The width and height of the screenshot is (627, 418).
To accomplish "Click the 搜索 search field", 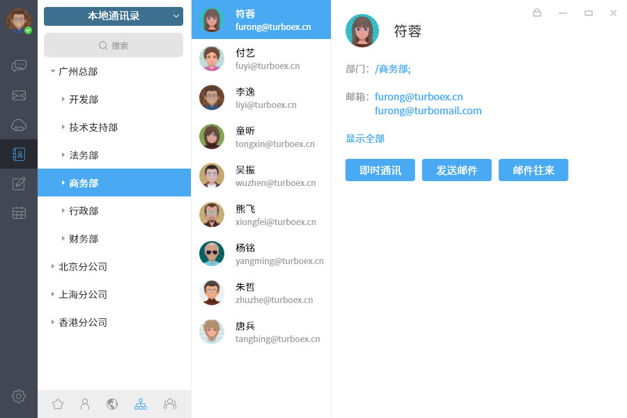I will click(x=114, y=45).
